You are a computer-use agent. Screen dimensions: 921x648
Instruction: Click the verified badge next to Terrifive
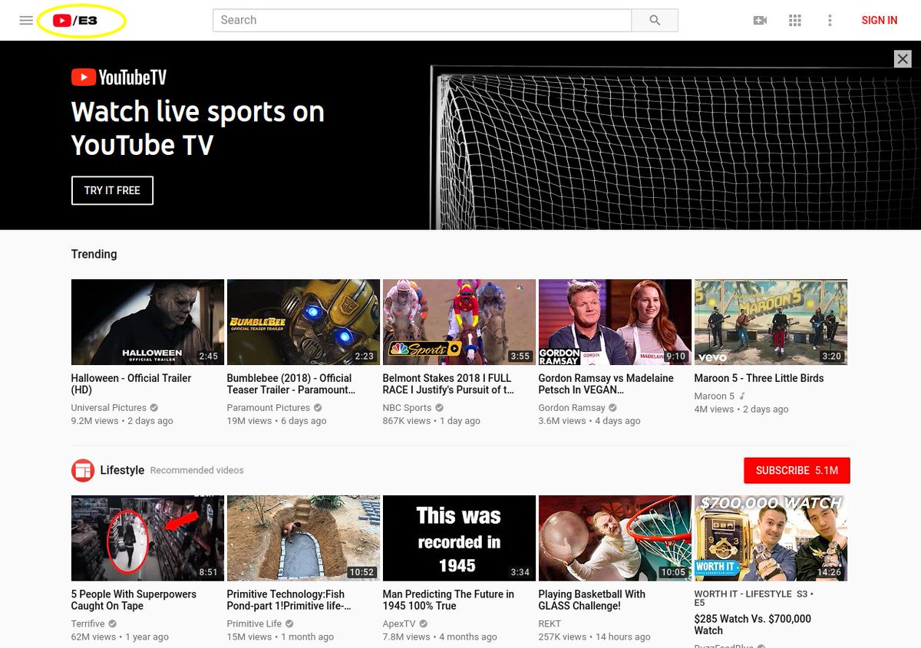click(x=113, y=624)
